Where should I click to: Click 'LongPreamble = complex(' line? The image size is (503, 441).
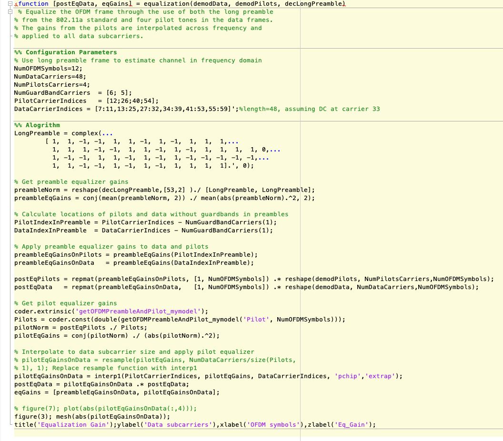pos(63,133)
